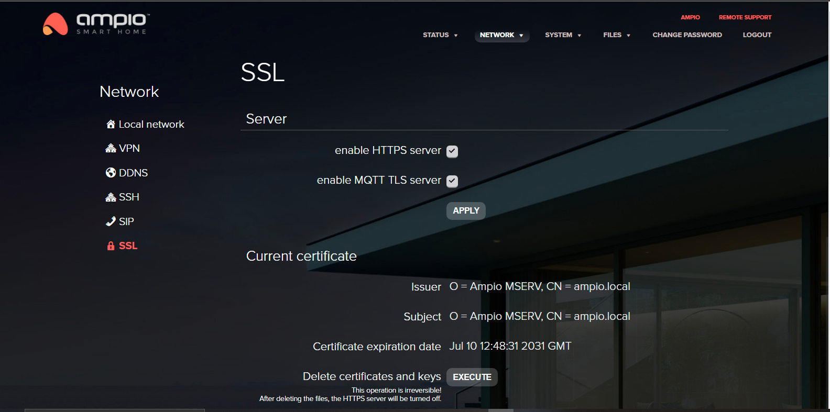Click the SSH sidebar icon
Viewport: 830px width, 412px height.
tap(111, 197)
